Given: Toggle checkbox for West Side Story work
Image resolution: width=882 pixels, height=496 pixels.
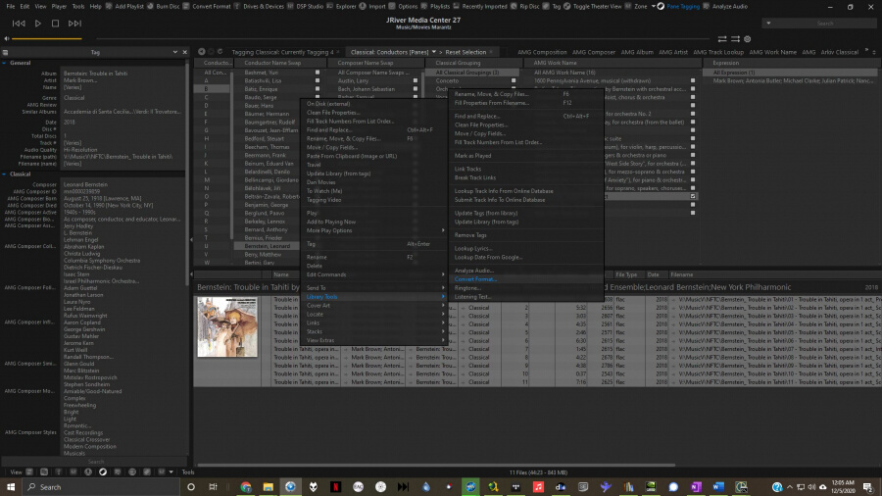Looking at the screenshot, I should [693, 164].
